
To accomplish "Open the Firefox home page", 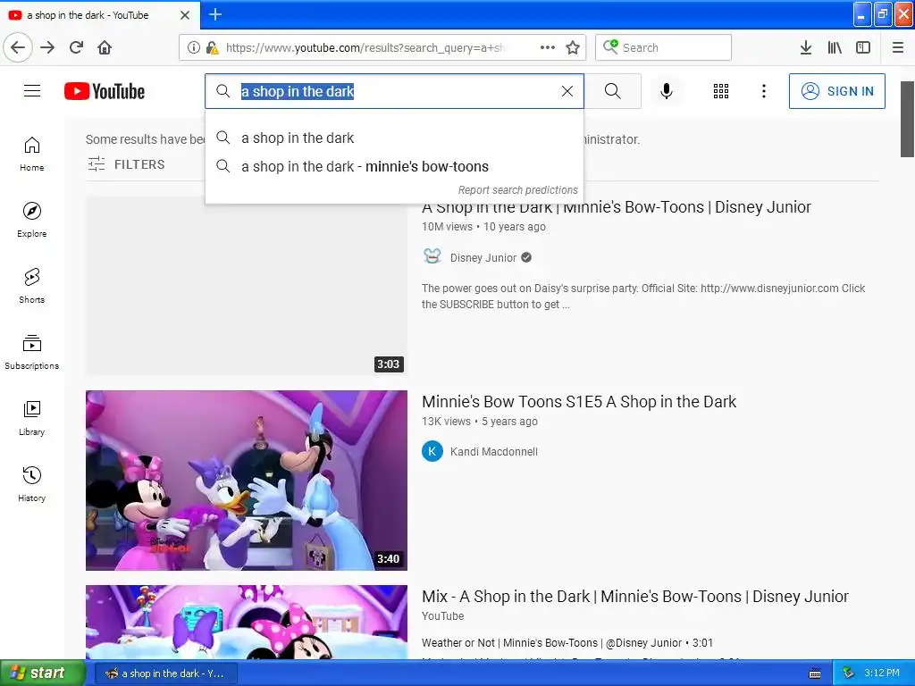I will [105, 47].
